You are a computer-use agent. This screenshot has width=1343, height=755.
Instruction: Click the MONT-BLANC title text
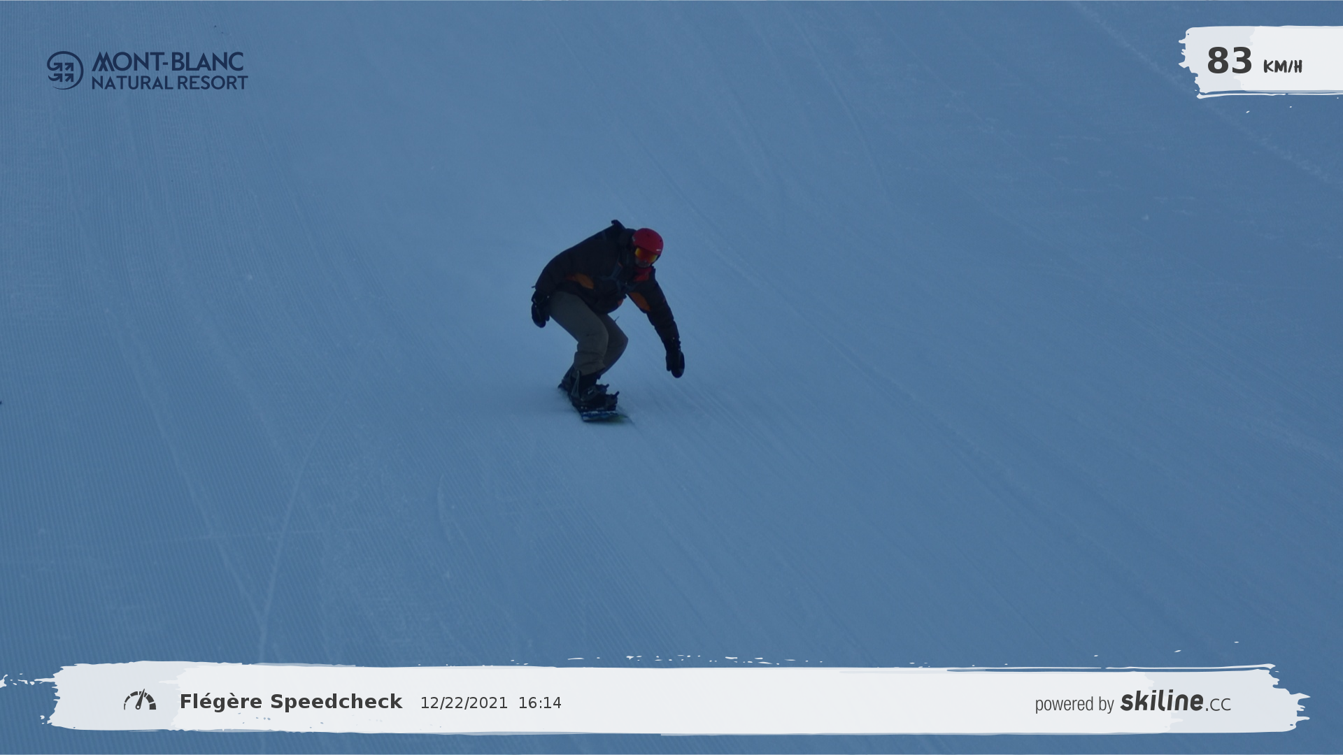168,62
